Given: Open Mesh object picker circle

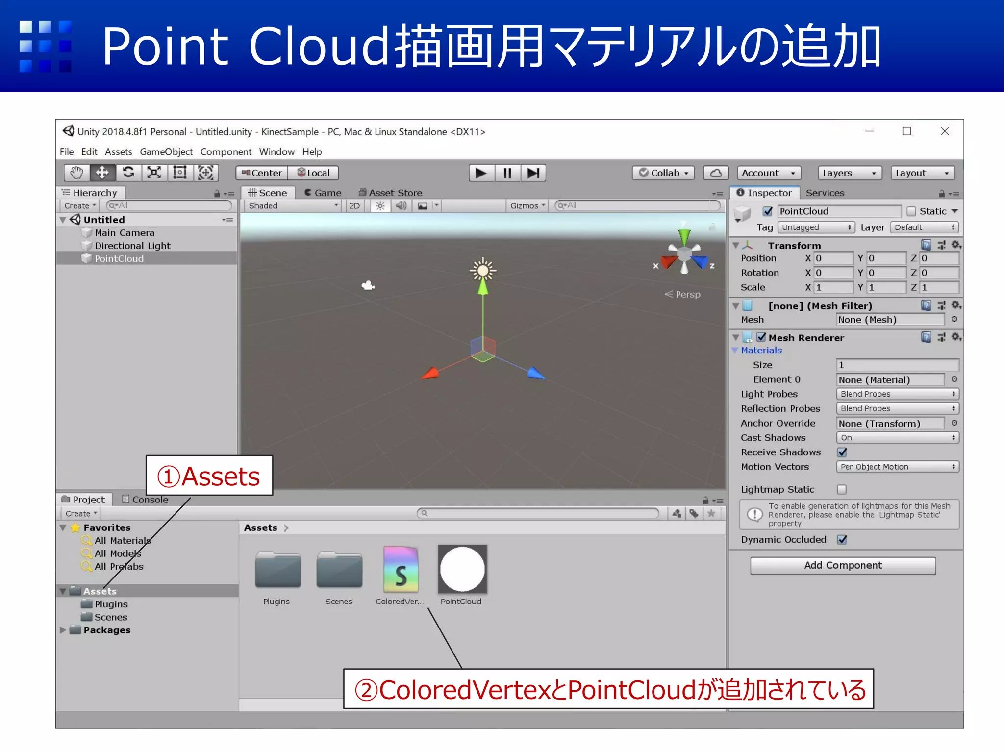Looking at the screenshot, I should click(954, 319).
